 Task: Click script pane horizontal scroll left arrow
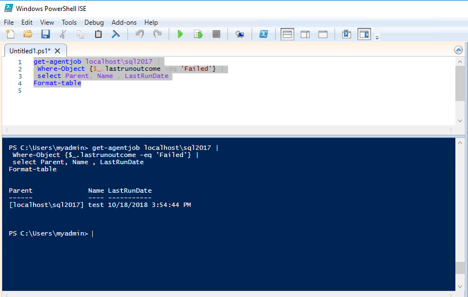pos(7,130)
